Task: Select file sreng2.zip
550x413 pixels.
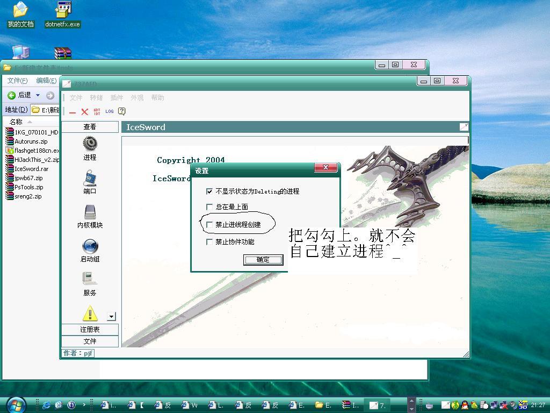Action: (24, 196)
